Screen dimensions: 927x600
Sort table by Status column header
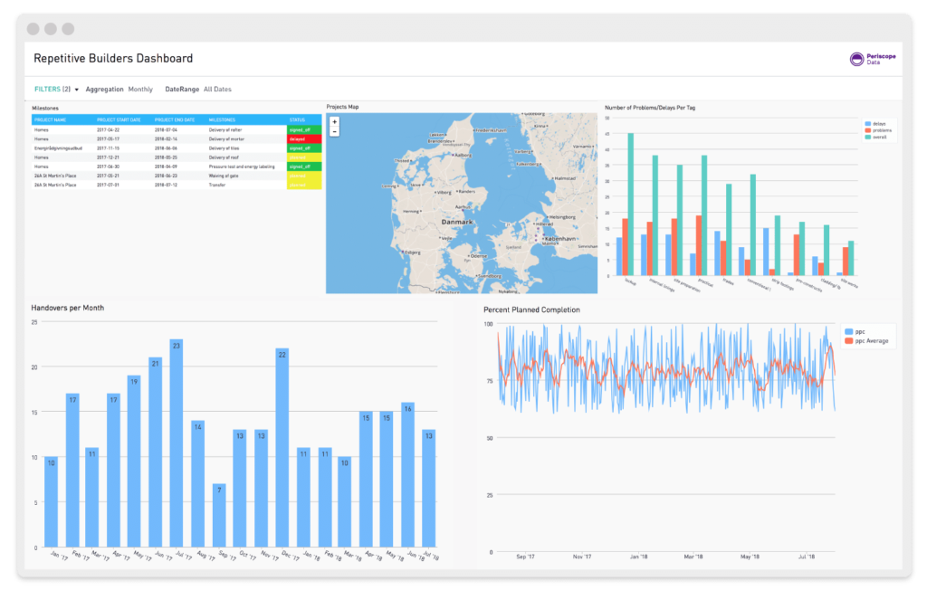[298, 119]
